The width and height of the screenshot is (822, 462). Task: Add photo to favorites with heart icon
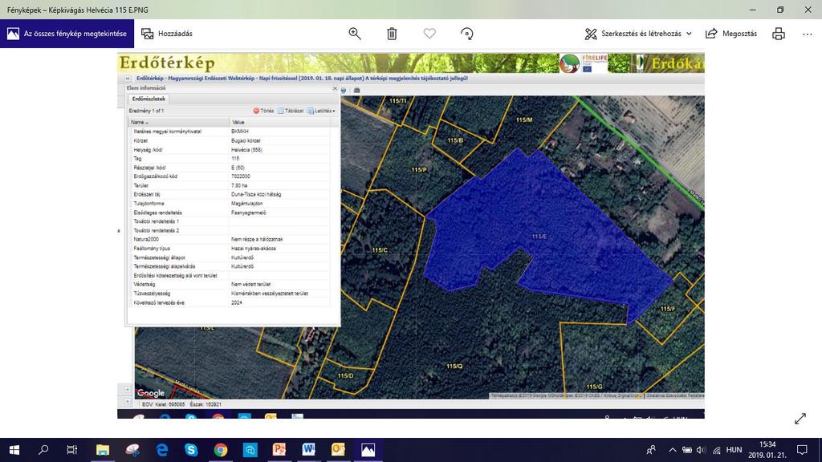tap(429, 34)
